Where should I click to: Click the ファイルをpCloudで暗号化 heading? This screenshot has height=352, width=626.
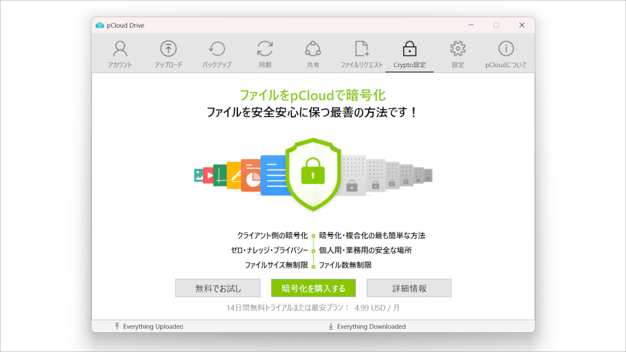click(312, 95)
